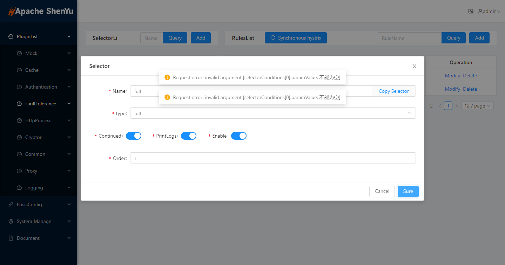
Task: Open the Type dropdown showing full
Action: point(273,113)
